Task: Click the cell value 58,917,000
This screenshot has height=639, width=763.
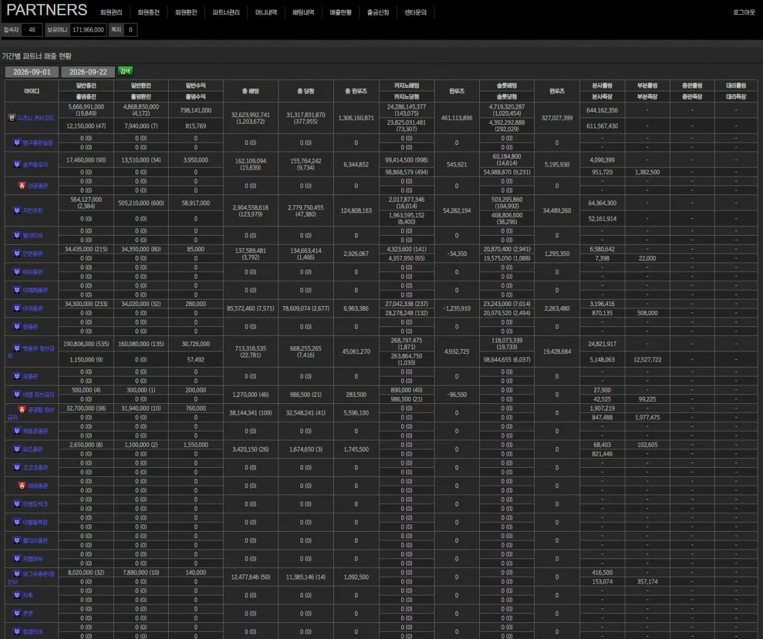Action: [196, 203]
